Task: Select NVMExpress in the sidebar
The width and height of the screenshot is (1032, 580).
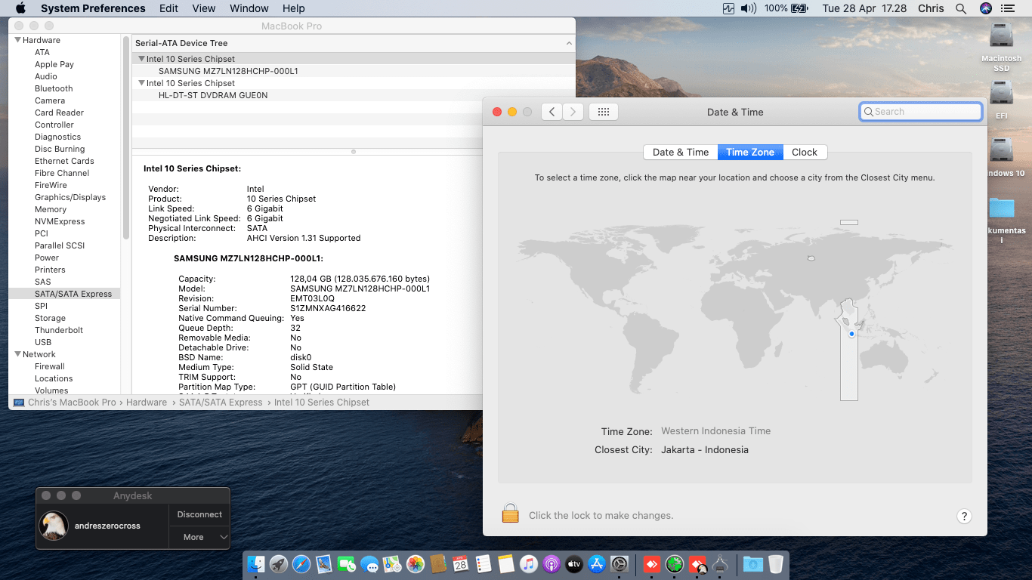Action: [60, 221]
